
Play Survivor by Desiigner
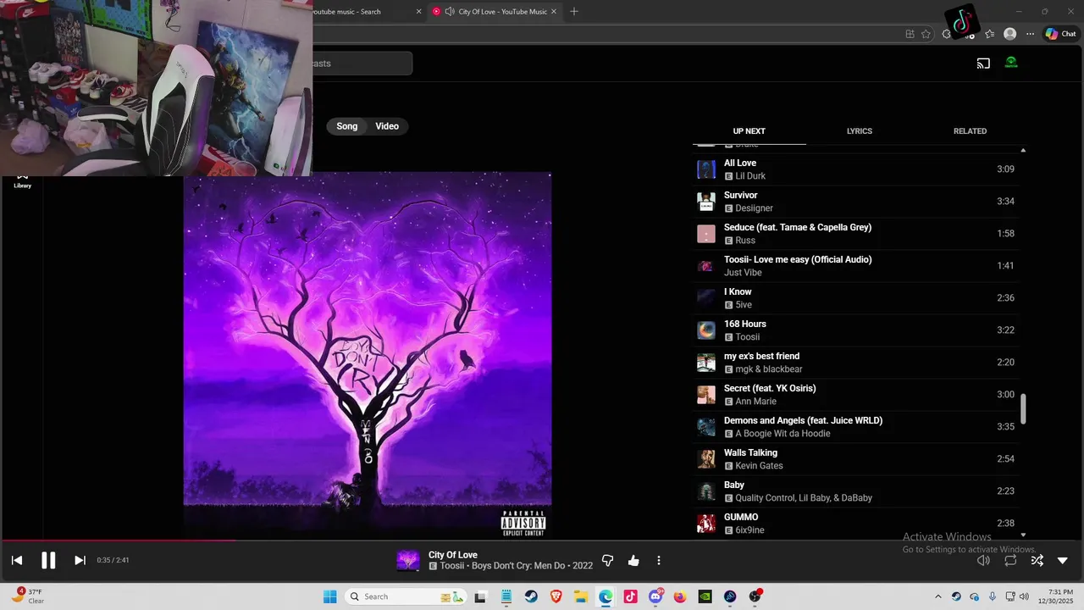click(x=857, y=202)
